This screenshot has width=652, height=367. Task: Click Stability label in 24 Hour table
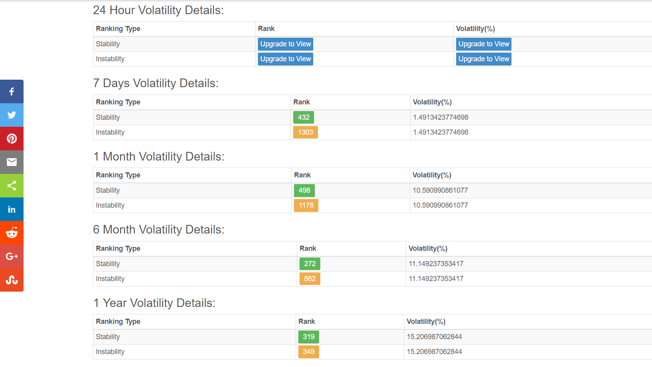pos(108,44)
